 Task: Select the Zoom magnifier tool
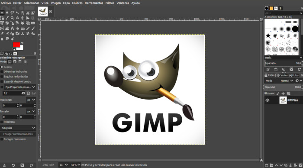point(12,18)
